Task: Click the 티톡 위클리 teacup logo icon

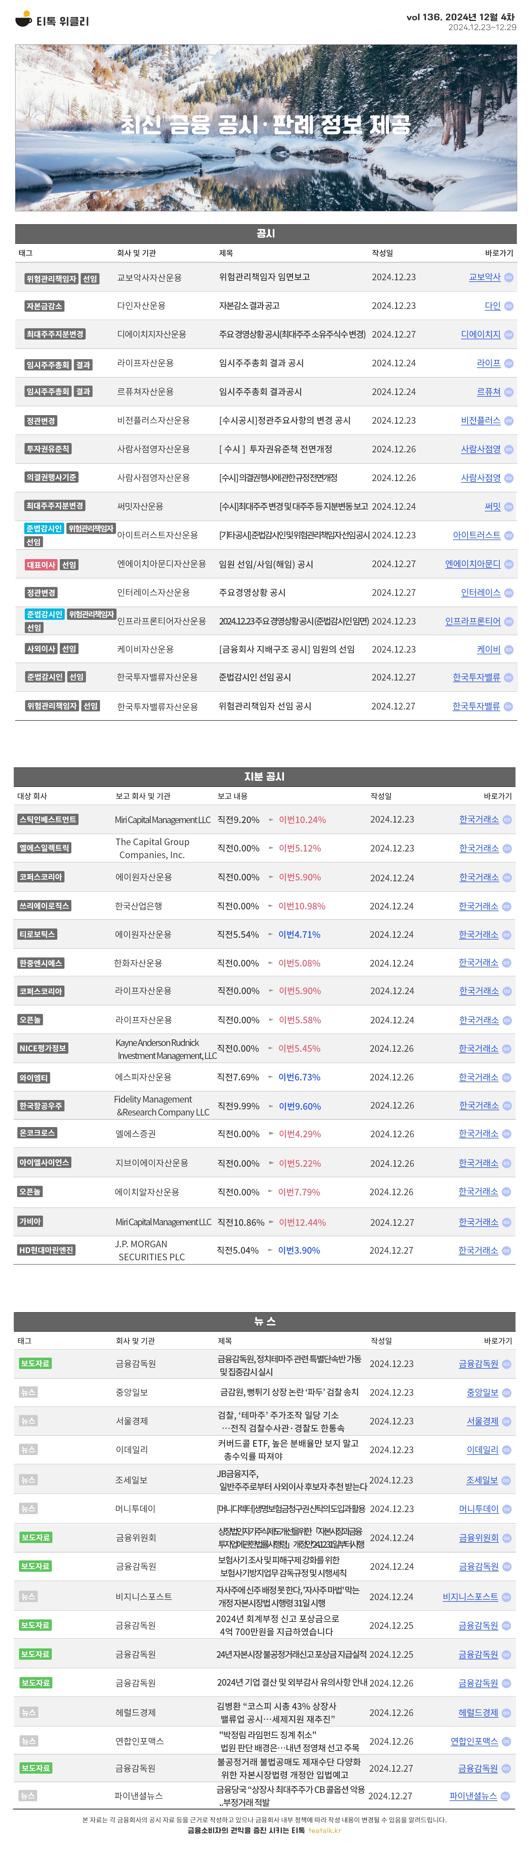Action: (24, 19)
